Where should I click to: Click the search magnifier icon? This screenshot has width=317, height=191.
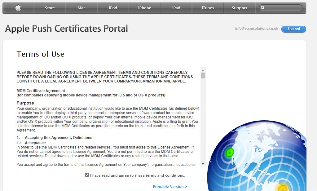tap(263, 8)
